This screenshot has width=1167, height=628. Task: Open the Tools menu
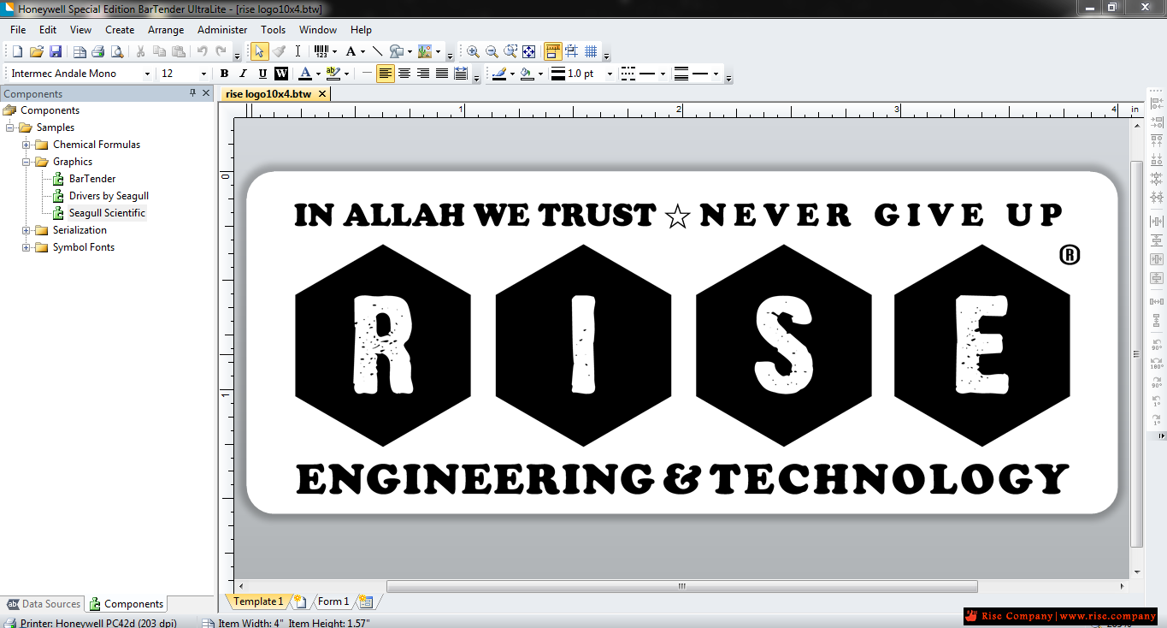click(x=274, y=30)
